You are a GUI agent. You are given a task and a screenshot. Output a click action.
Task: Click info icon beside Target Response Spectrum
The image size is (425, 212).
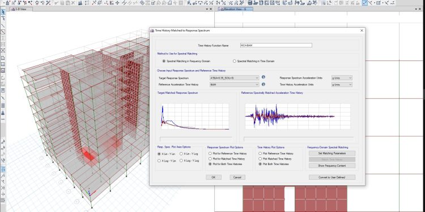pos(263,77)
